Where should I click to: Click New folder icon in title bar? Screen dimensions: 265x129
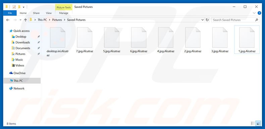click(19, 7)
